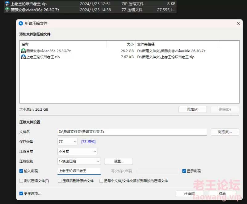Click the blue archive icon in the dialog title bar
The height and width of the screenshot is (204, 247).
[21, 23]
